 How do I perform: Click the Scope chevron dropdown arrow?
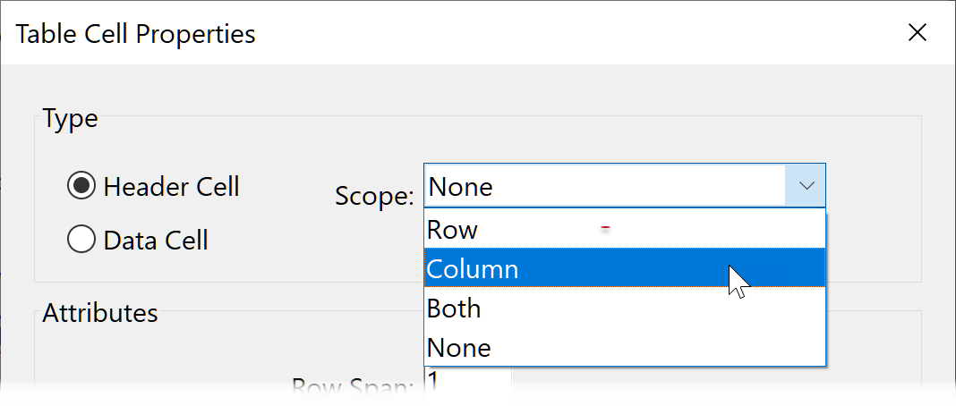pos(806,186)
